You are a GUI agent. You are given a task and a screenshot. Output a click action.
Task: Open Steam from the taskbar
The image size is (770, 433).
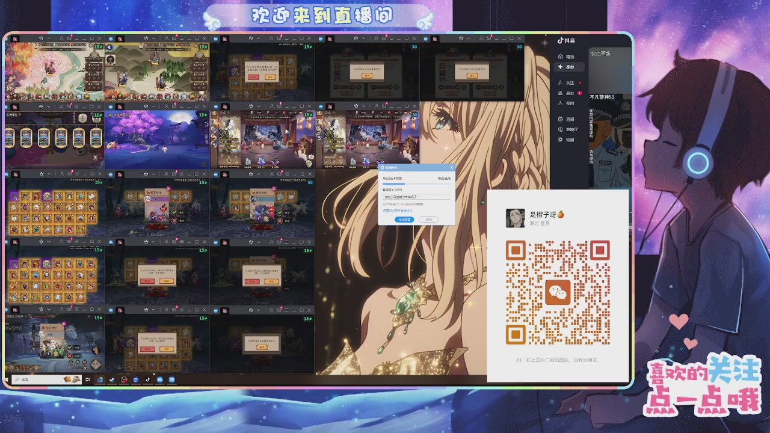point(112,379)
